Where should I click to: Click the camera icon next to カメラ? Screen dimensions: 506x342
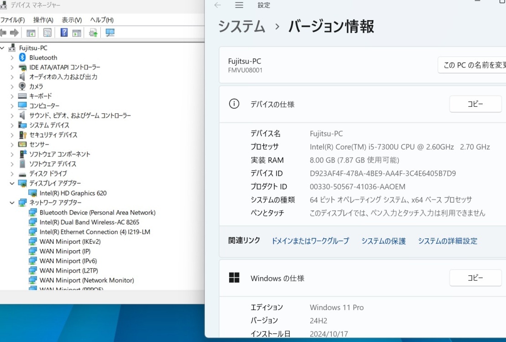tap(22, 86)
